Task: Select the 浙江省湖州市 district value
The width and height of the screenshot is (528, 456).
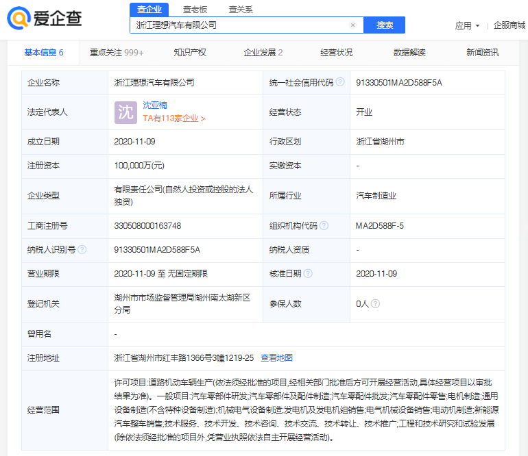Action: pos(380,142)
